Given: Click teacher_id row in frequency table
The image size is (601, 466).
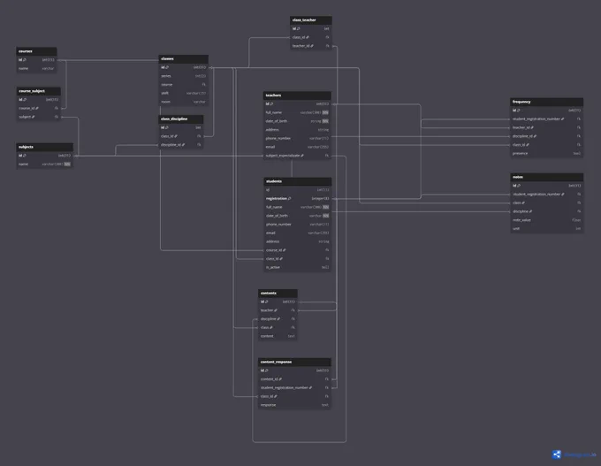Looking at the screenshot, I should click(546, 127).
